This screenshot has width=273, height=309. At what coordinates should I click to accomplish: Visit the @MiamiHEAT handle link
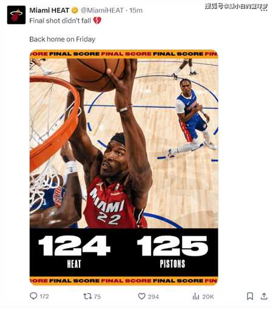[x=102, y=10]
